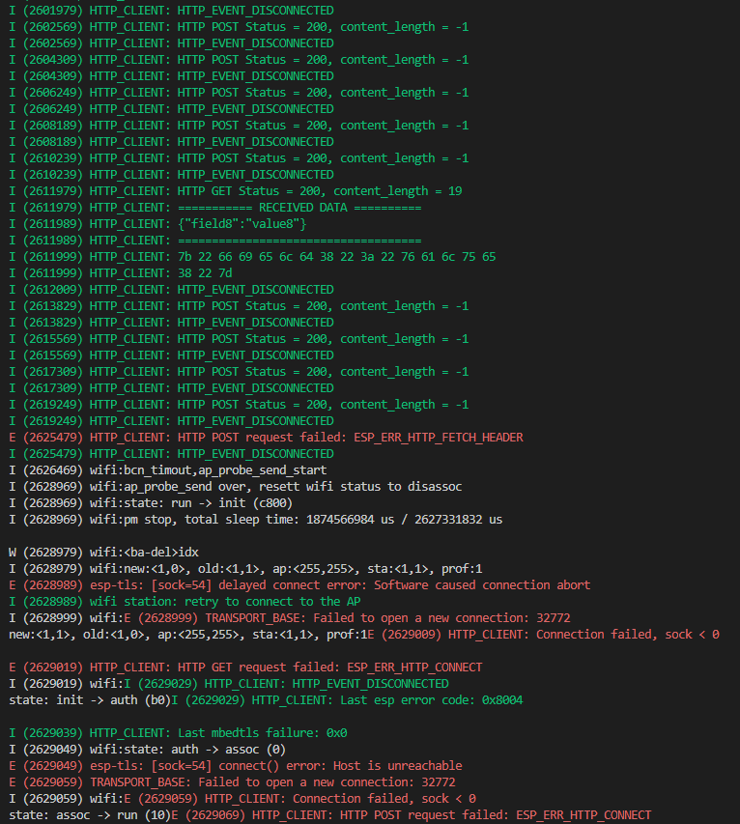Select the retry to connect to the AP line
740x824 pixels.
tap(185, 601)
